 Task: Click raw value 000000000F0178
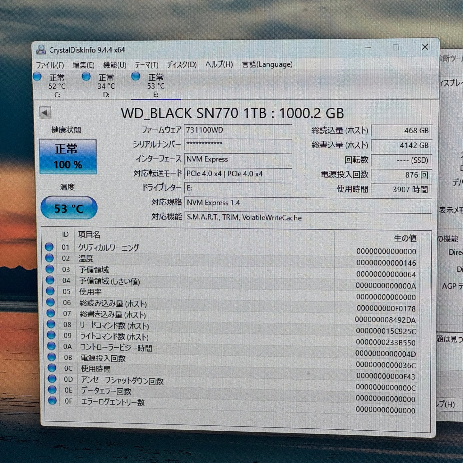[386, 309]
